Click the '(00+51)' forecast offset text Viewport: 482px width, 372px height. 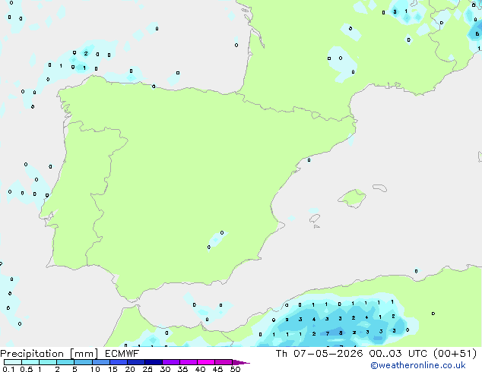455,354
